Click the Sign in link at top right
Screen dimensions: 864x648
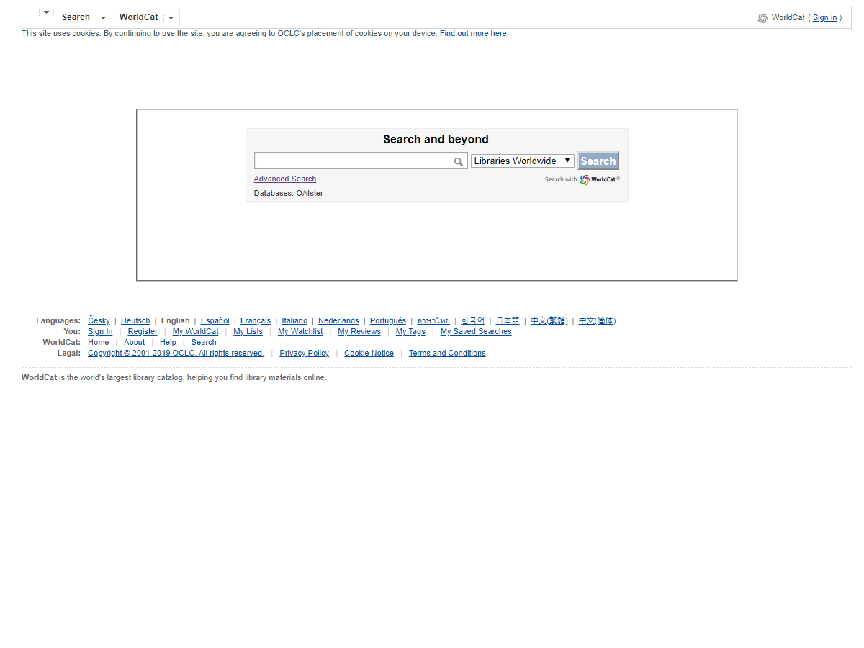pos(824,17)
